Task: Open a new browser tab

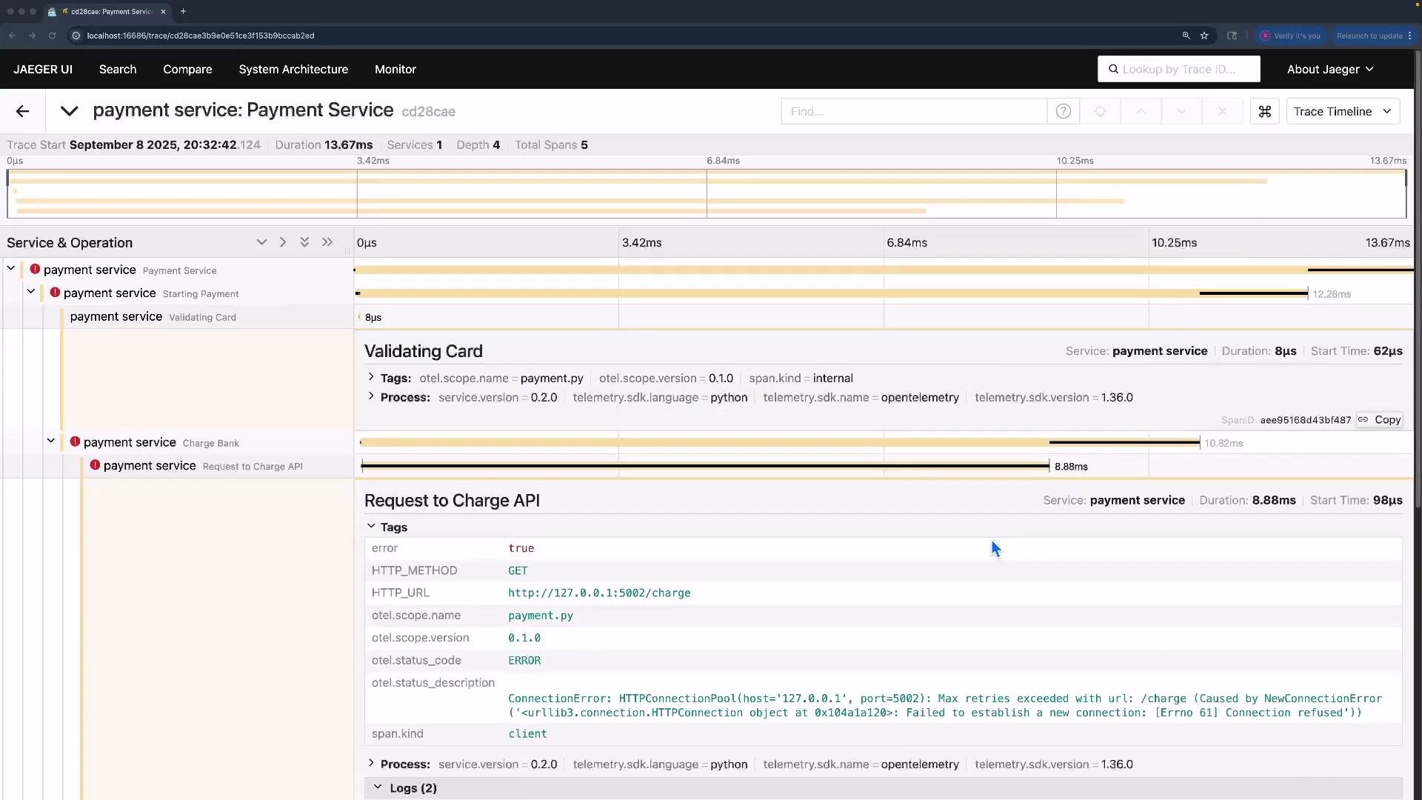Action: click(x=183, y=11)
